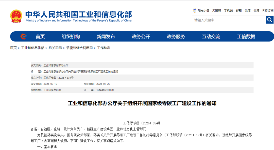This screenshot has width=274, height=150.
Task: Click the 一、基本要求 section heading
Action: (x=47, y=147)
